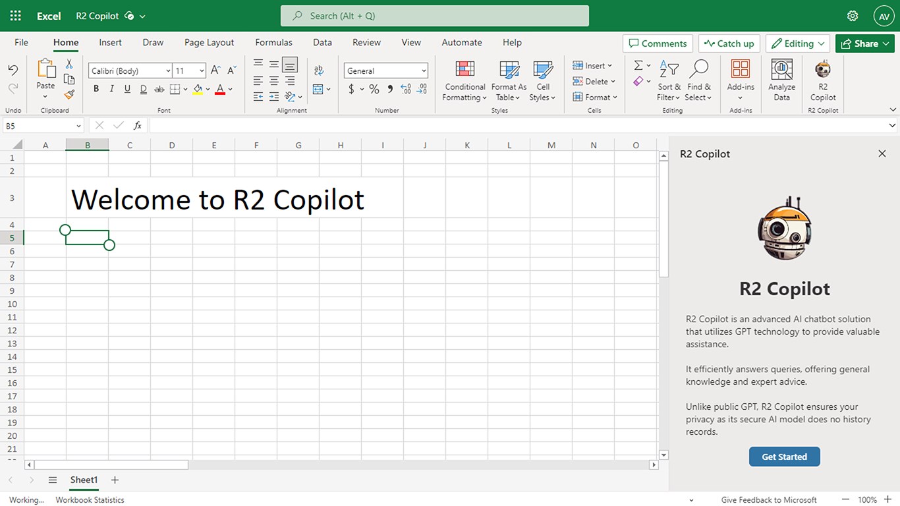Decrease the font size
This screenshot has height=506, width=900.
(x=232, y=70)
